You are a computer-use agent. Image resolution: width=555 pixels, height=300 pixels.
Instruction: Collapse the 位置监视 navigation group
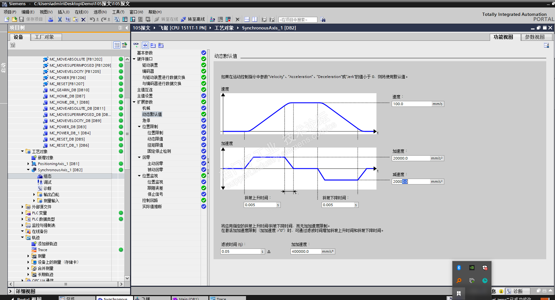click(x=139, y=176)
